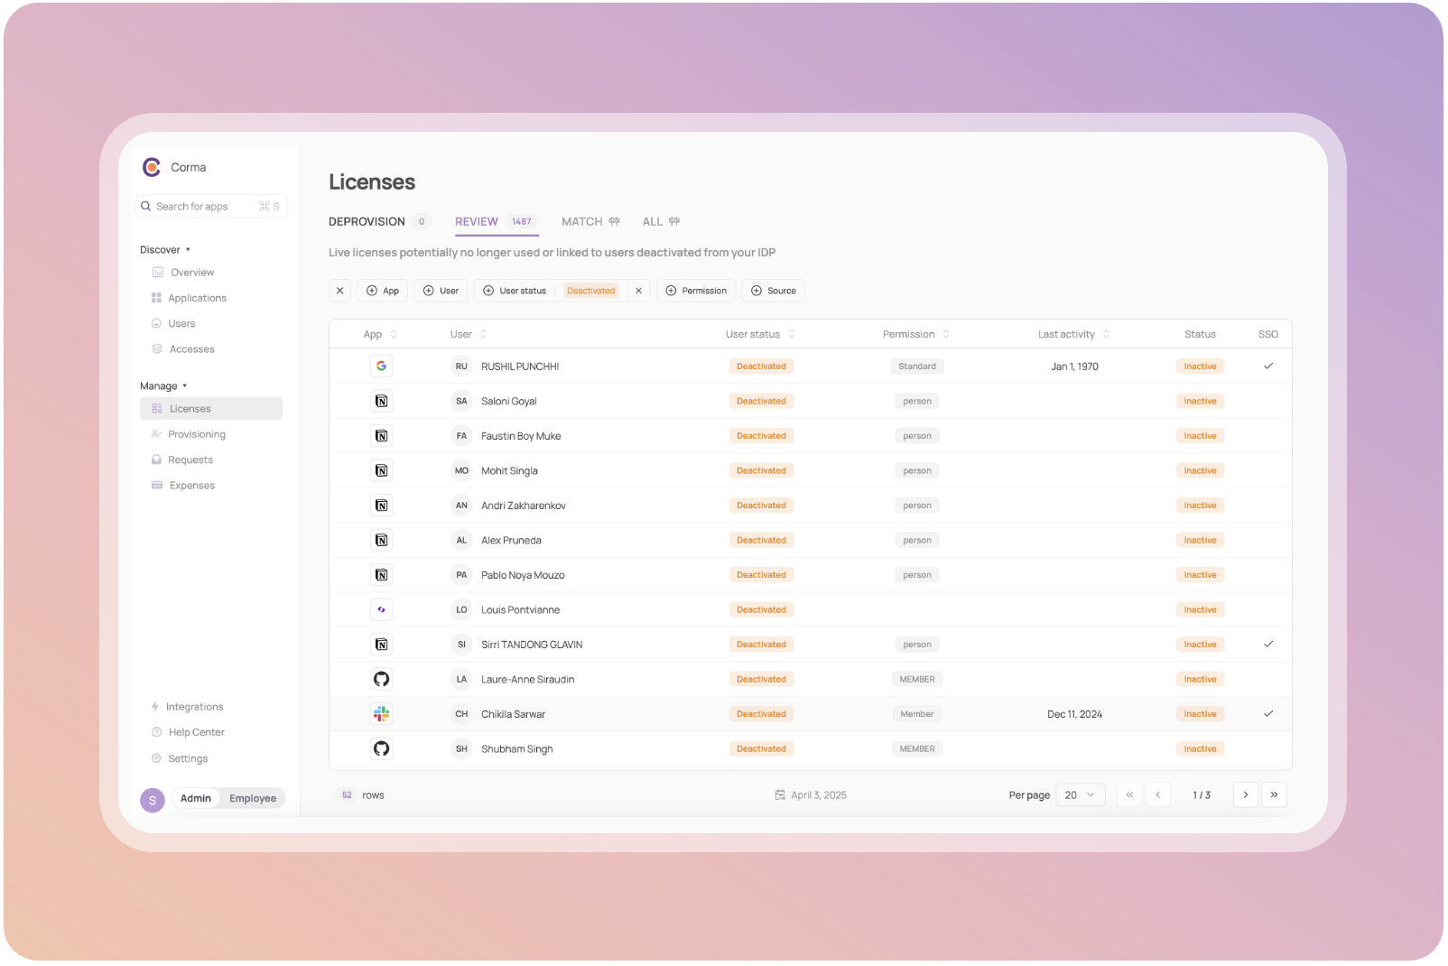Click the Notion icon for Saloni Goyal
This screenshot has width=1448, height=966.
(381, 402)
